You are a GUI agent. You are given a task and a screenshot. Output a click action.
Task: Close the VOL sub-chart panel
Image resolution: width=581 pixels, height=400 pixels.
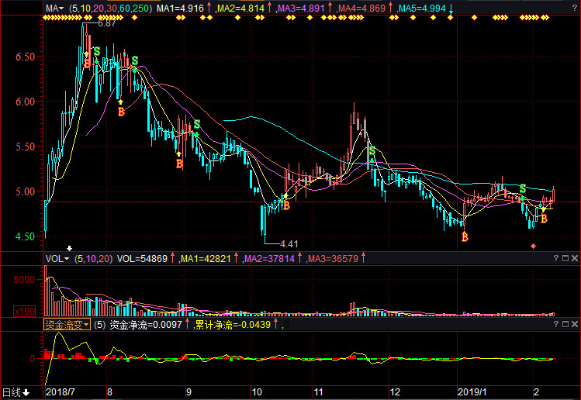pos(575,258)
